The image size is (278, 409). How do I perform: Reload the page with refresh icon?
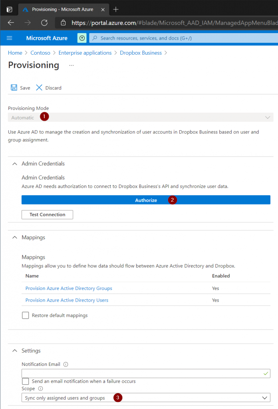coord(44,23)
